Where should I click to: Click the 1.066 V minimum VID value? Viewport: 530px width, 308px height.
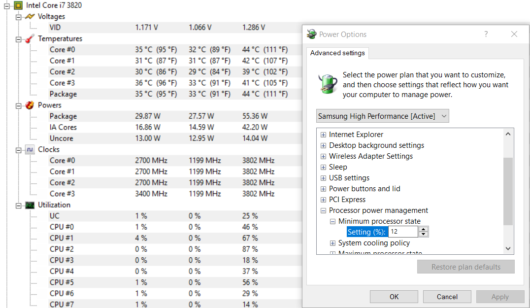tap(200, 28)
